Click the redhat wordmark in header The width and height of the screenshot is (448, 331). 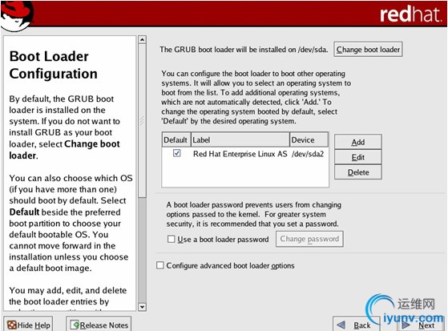point(410,14)
